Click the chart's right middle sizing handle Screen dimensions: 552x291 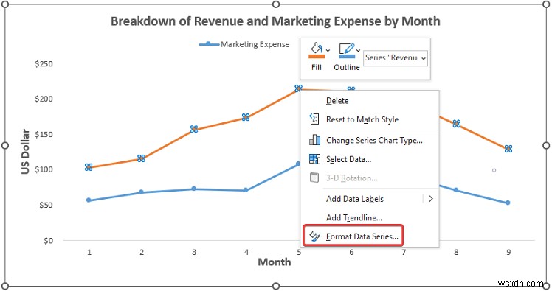click(x=546, y=146)
